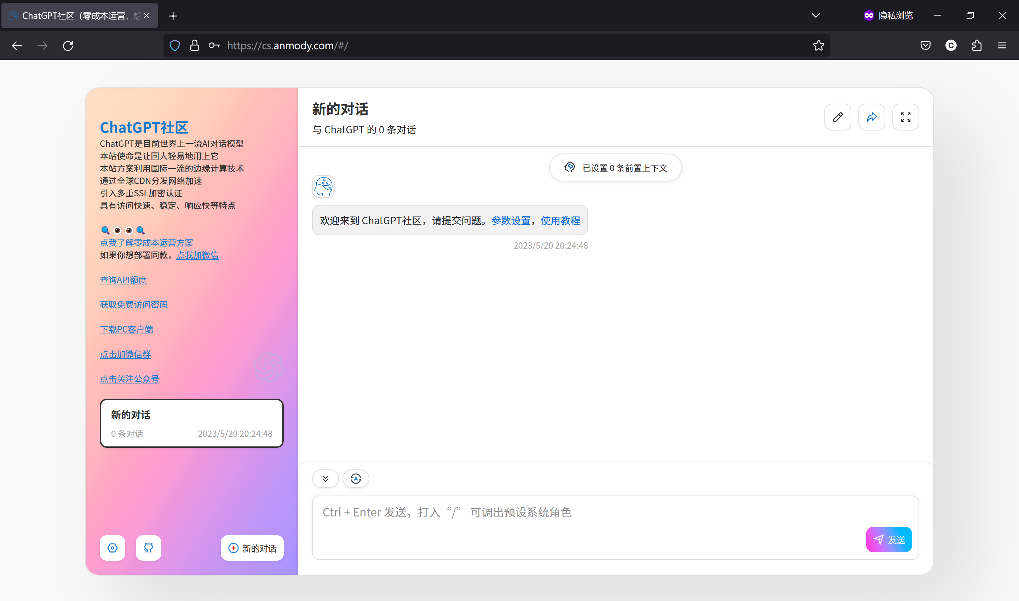Viewport: 1019px width, 601px height.
Task: Click the 获取免费访问密码 link
Action: (134, 305)
